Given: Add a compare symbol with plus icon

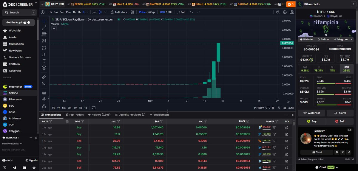Looking at the screenshot, I should click(43, 12).
